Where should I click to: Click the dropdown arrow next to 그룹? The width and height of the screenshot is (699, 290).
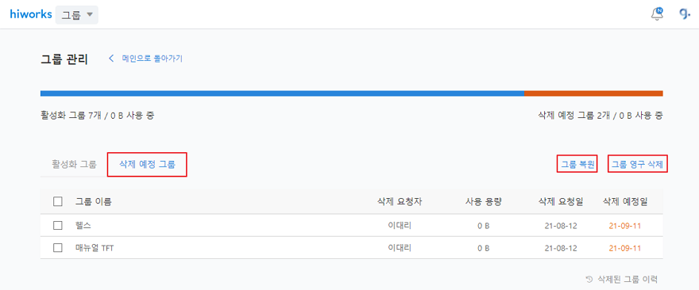tap(90, 15)
